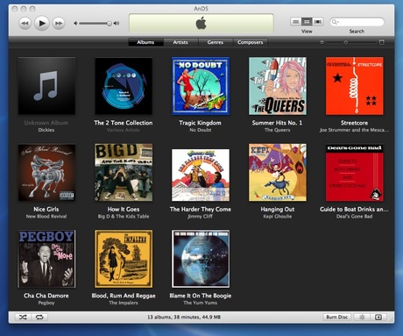Switch to grid view mode
Viewport: 403px width, 336px height.
tap(307, 22)
